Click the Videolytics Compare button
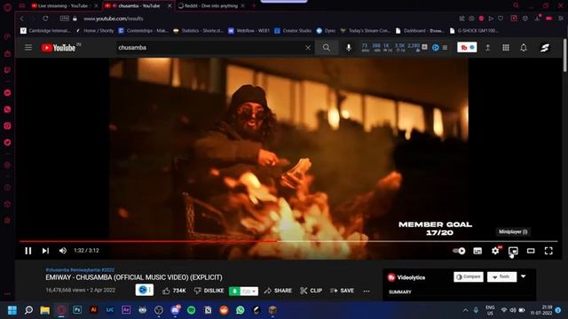 469,276
